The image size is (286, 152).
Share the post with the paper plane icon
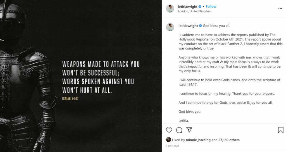tap(189, 130)
